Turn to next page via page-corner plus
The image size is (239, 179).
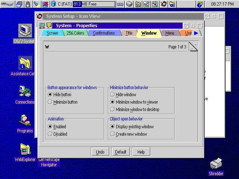[x=195, y=44]
